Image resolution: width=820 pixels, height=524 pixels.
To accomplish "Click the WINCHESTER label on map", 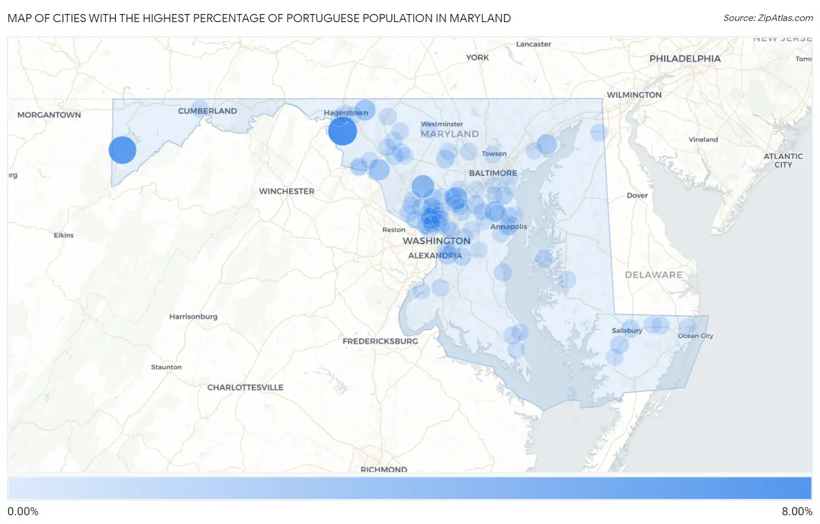I will point(286,191).
